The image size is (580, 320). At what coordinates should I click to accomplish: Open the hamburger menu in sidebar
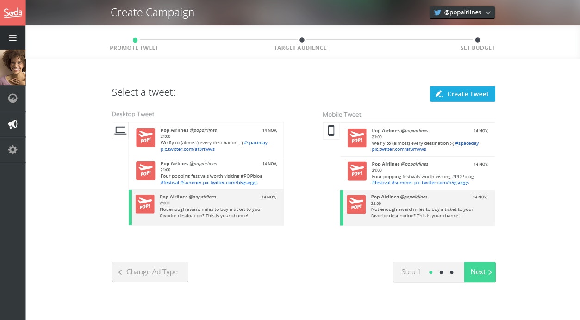pyautogui.click(x=13, y=38)
